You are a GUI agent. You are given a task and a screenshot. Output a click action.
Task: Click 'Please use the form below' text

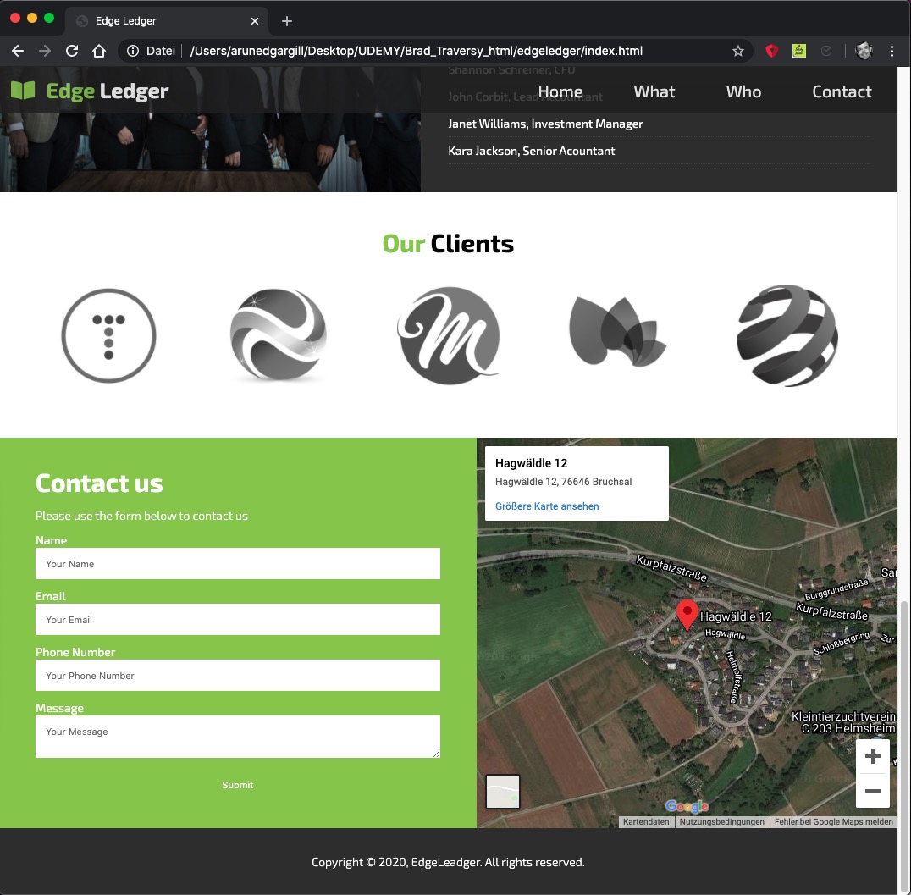point(141,516)
